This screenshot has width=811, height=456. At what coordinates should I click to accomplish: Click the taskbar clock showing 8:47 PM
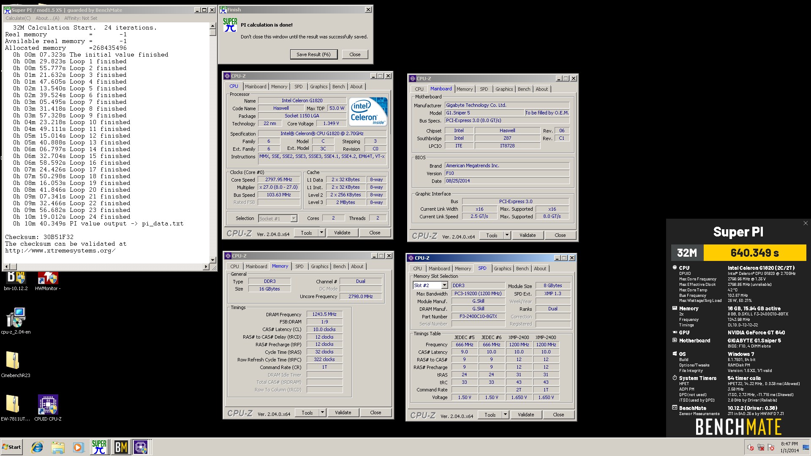point(789,447)
